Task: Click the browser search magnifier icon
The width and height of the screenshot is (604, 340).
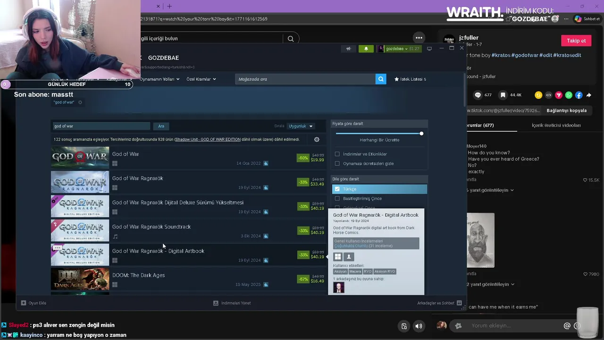Action: point(291,39)
